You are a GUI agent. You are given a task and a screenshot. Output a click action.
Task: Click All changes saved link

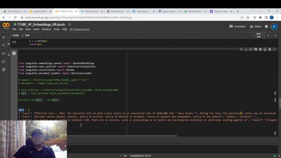tap(79, 29)
